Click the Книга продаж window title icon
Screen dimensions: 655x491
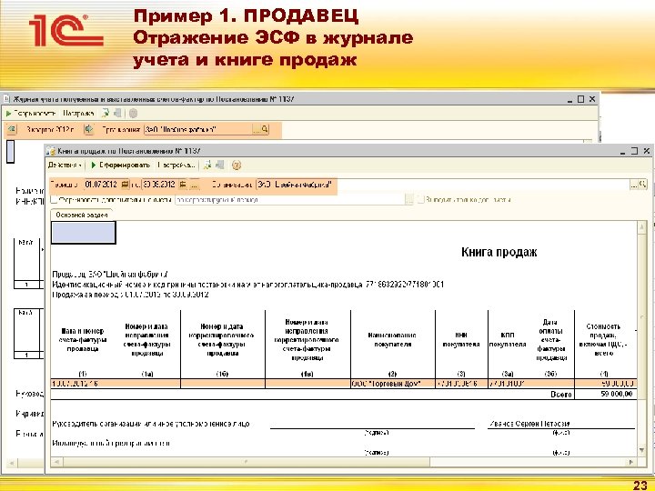(51, 151)
